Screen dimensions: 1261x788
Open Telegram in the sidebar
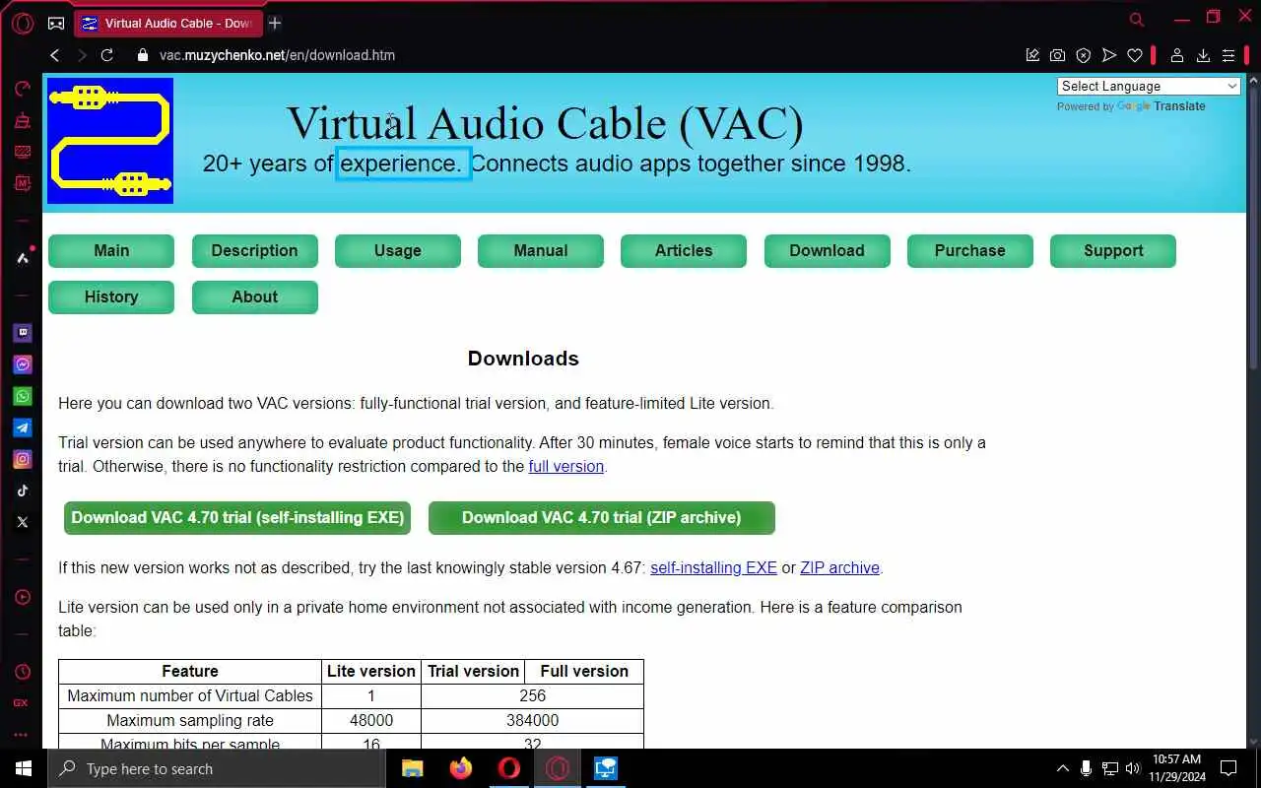(x=22, y=427)
